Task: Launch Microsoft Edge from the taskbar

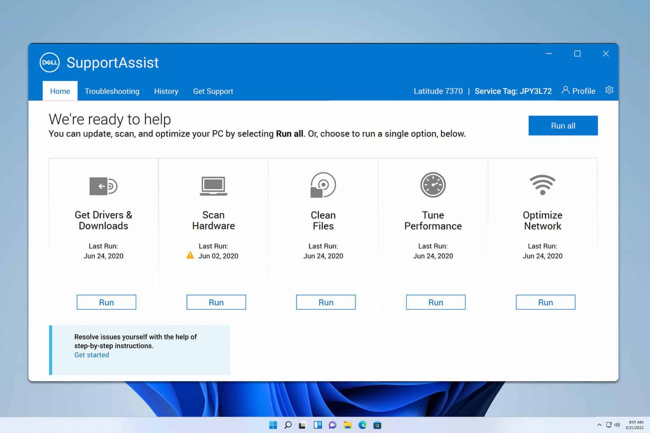Action: [362, 425]
